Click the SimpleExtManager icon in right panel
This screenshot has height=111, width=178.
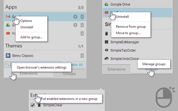[x=106, y=42]
